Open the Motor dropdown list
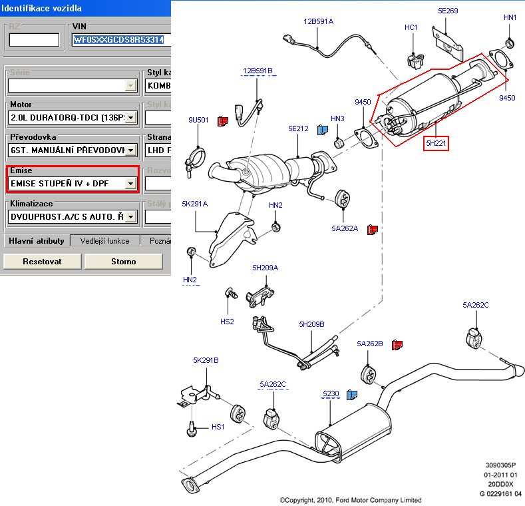This screenshot has height=506, width=525. click(130, 118)
